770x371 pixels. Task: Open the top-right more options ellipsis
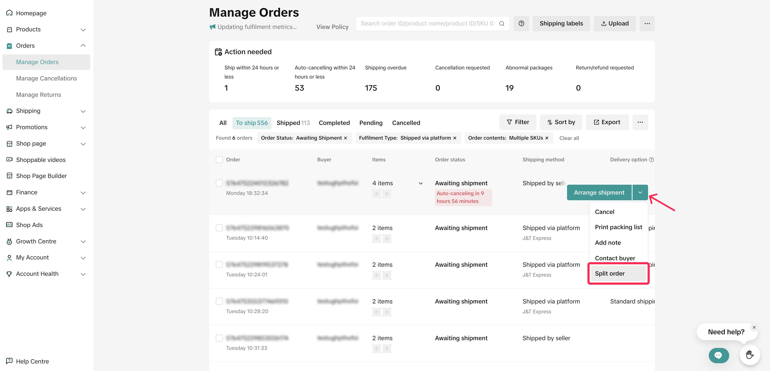(647, 23)
